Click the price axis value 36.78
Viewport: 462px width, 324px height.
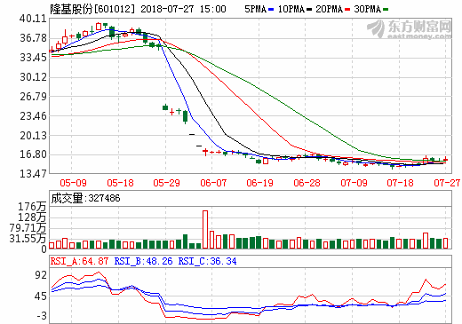click(33, 38)
